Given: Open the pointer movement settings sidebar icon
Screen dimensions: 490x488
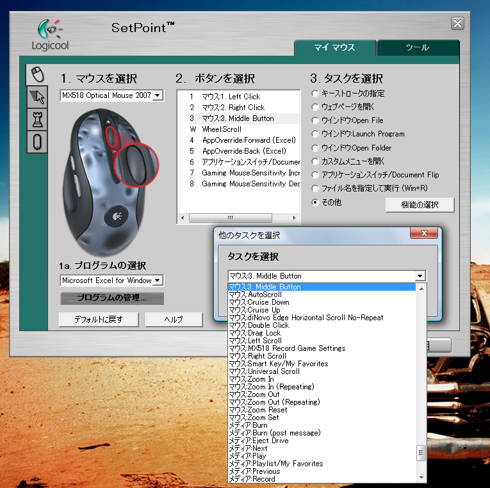Looking at the screenshot, I should [x=38, y=97].
